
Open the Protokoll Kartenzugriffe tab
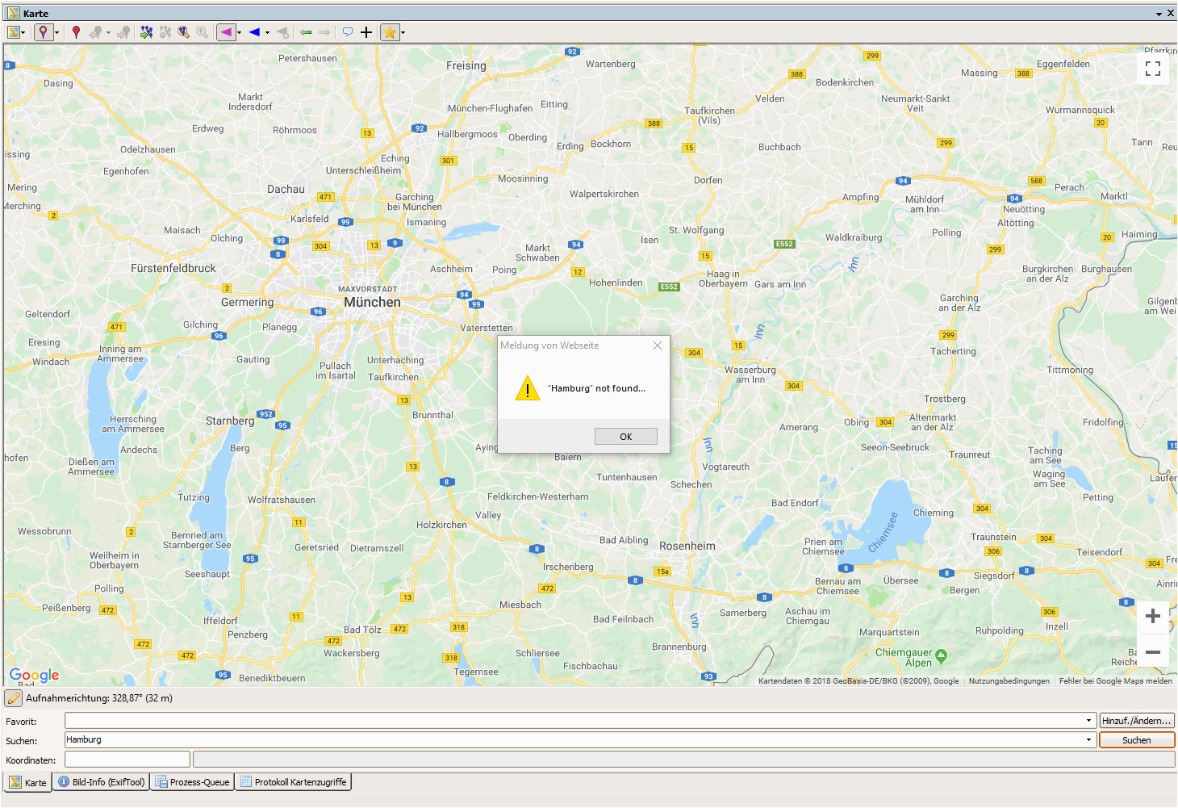pyautogui.click(x=293, y=782)
